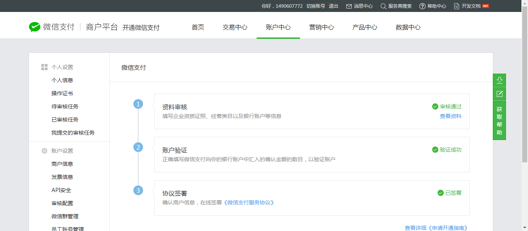Click the 获取帮助 green button

[x=499, y=120]
